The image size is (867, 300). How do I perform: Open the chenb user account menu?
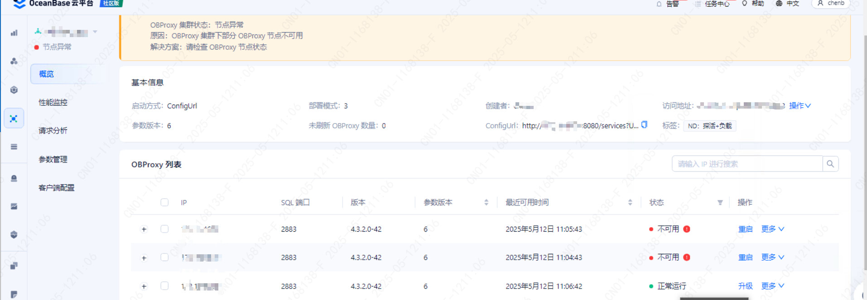(831, 4)
